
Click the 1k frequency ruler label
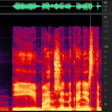tap(105, 104)
